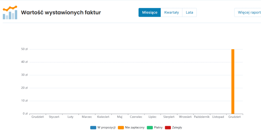Select the Kwartały tab
Screen dimensions: 261x136
click(172, 12)
